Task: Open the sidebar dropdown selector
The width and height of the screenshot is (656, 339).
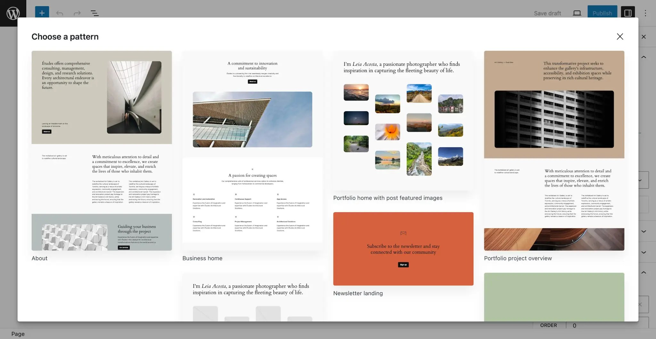Action: (639, 180)
